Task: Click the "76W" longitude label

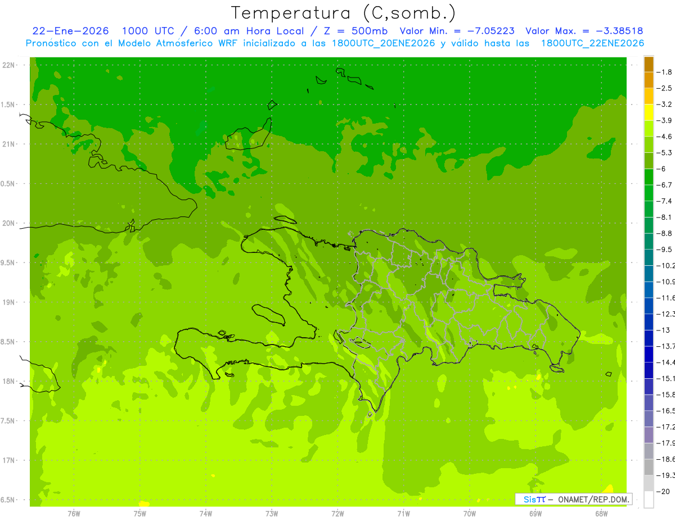Action: [x=74, y=514]
